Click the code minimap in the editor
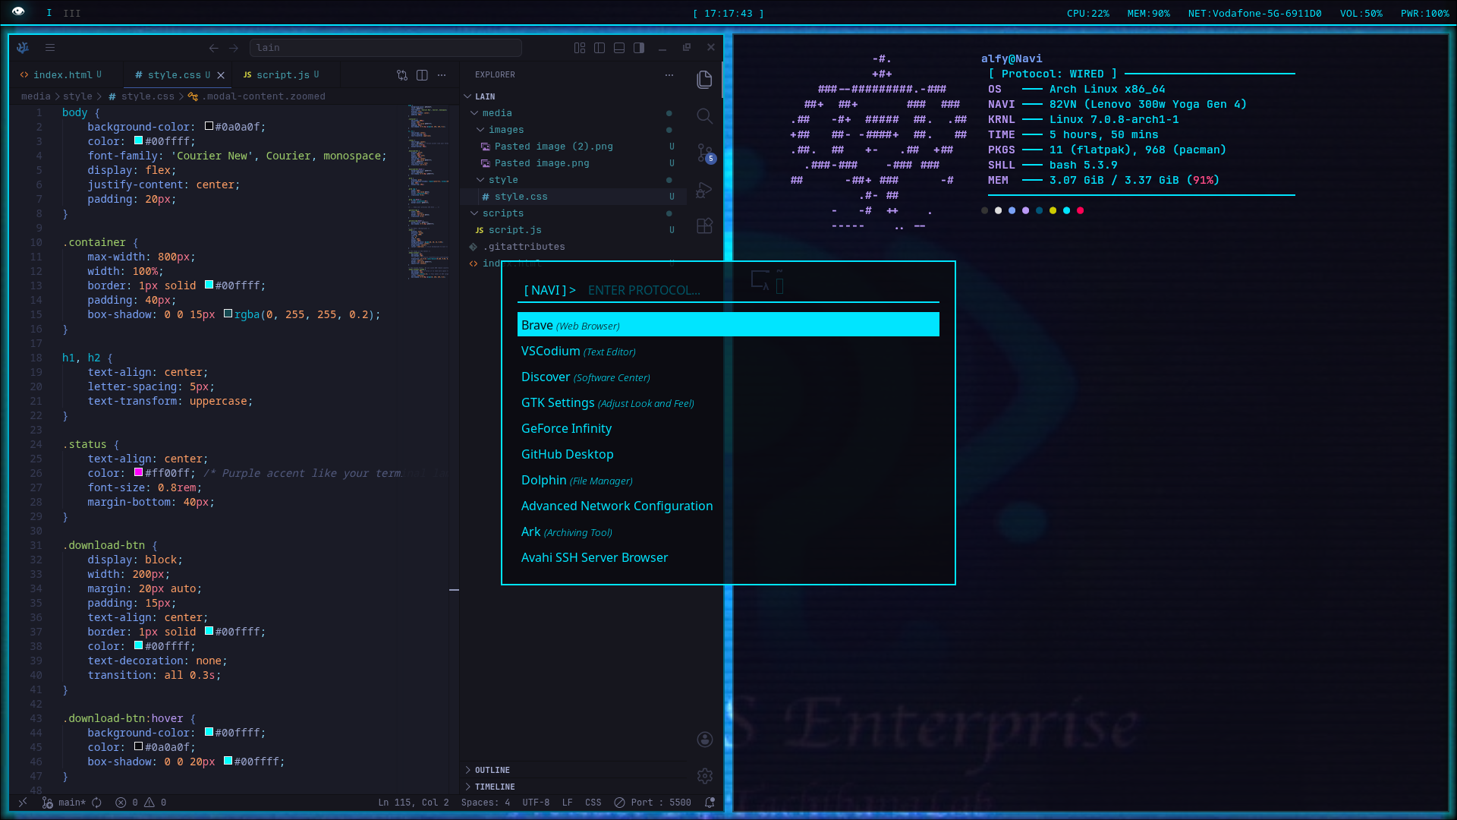 point(428,192)
